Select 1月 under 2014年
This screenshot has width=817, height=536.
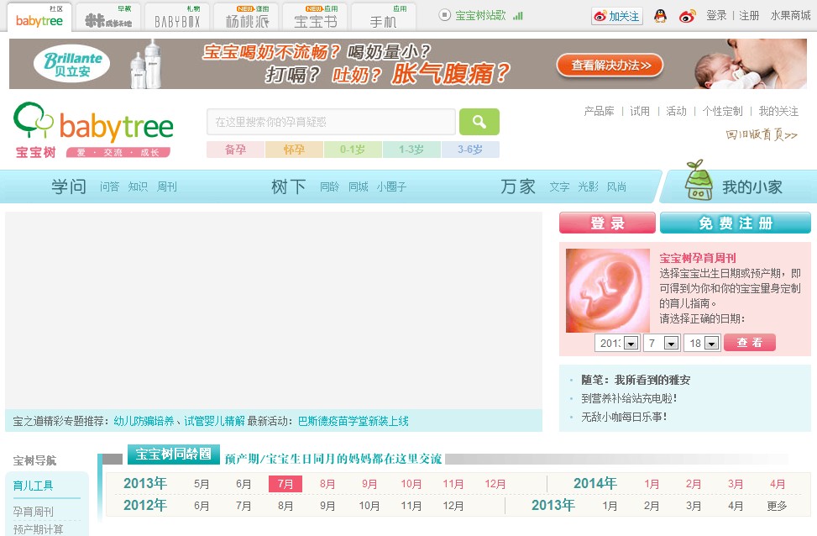tap(652, 484)
